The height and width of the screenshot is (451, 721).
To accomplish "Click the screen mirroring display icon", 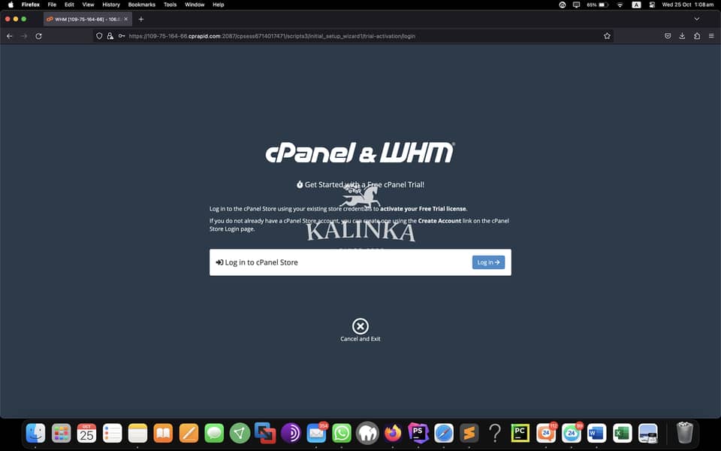I will point(576,5).
